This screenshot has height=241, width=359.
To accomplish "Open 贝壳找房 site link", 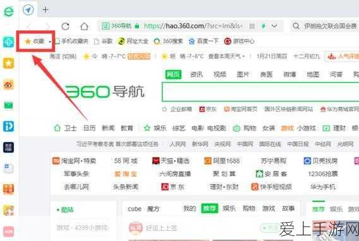I will tap(321, 161).
